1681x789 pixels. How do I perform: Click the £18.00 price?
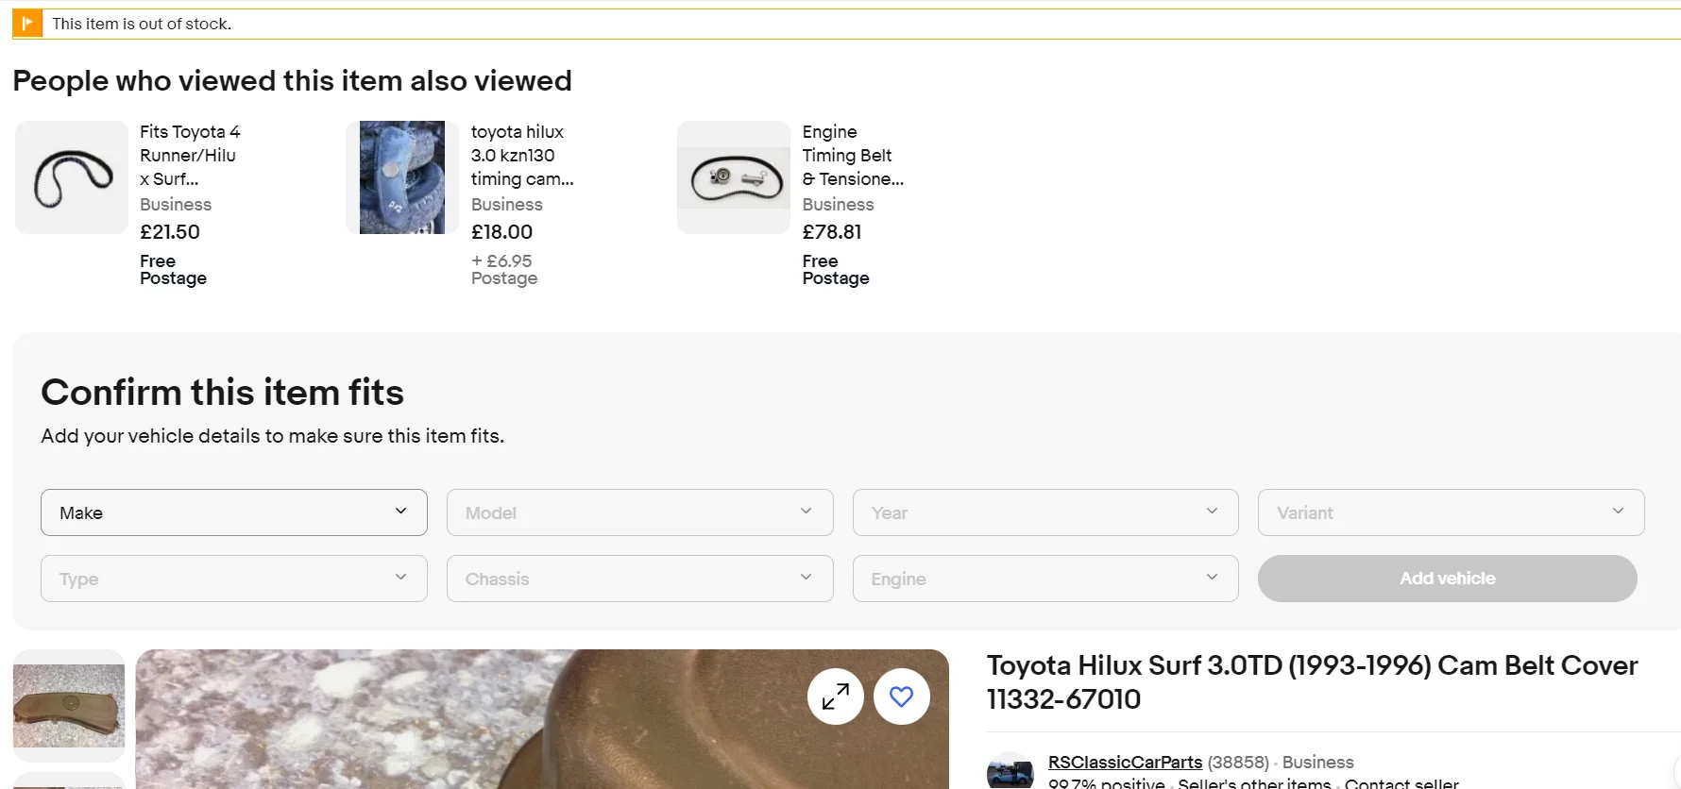(501, 232)
